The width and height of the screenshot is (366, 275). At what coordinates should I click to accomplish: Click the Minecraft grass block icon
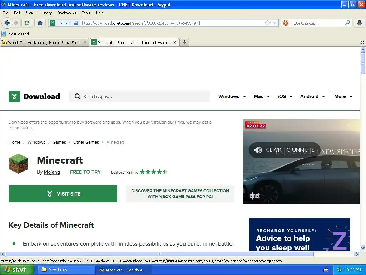18,163
